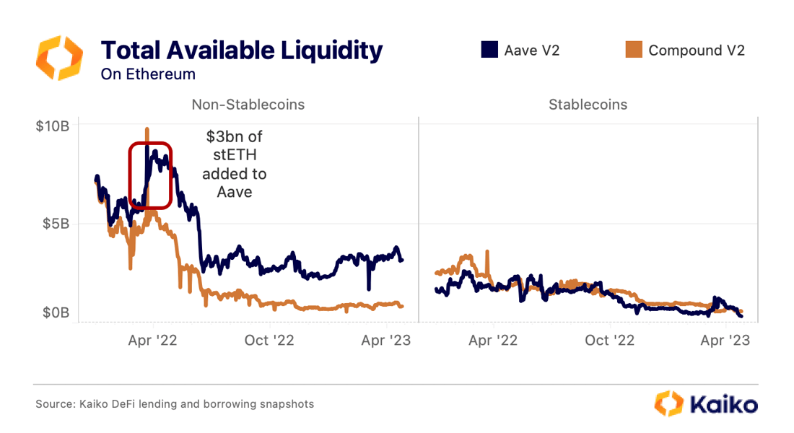Click the $3bn of stETH annotation text
The width and height of the screenshot is (794, 433).
235,164
